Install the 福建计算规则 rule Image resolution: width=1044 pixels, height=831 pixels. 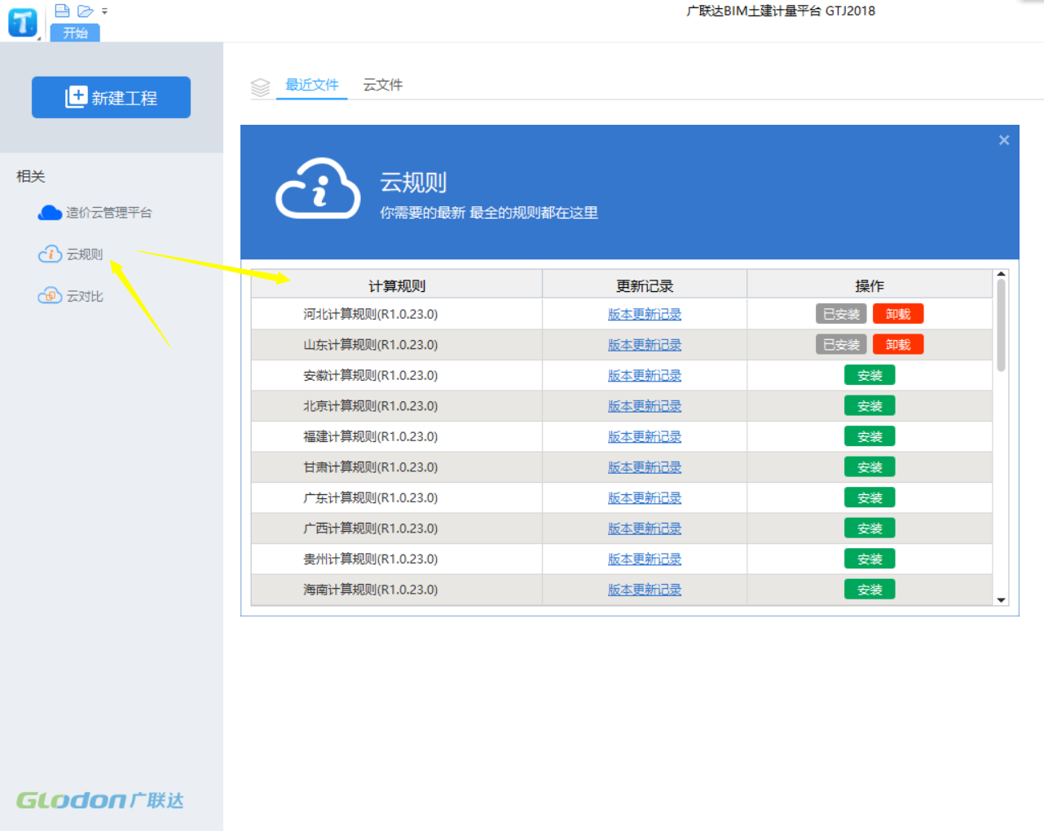coord(870,436)
